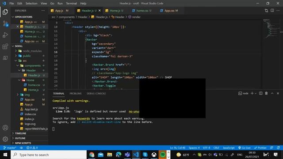Open the Extensions view
Image resolution: width=283 pixels, height=159 pixels.
pyautogui.click(x=5, y=46)
